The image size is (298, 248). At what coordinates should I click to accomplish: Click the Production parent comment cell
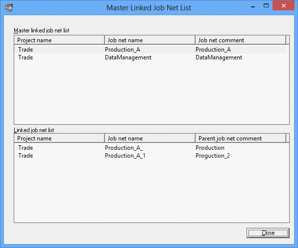(x=210, y=148)
